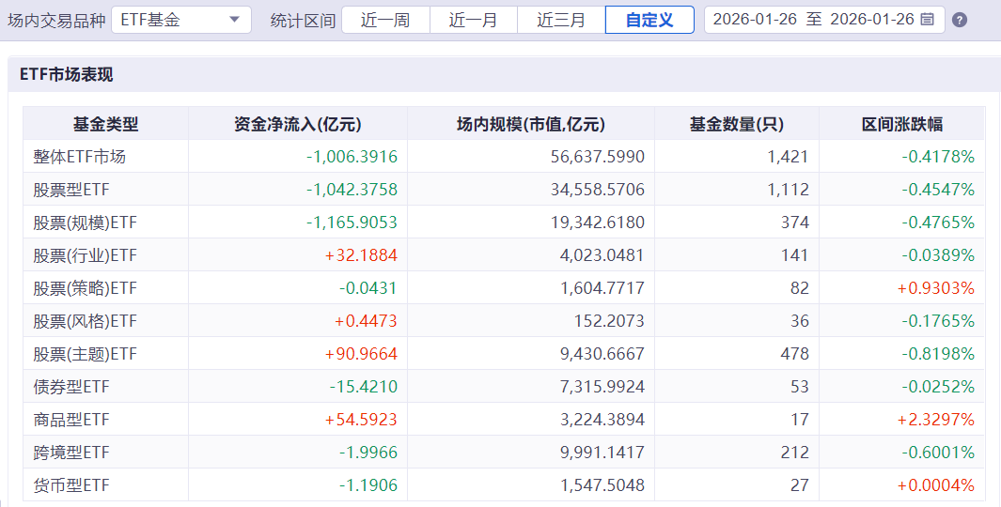Image resolution: width=1001 pixels, height=507 pixels.
Task: Click market size value 9,430.6667
Action: (602, 354)
